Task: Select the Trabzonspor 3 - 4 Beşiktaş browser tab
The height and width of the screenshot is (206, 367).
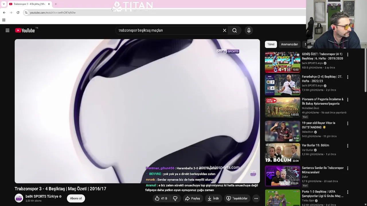Action: 29,4
